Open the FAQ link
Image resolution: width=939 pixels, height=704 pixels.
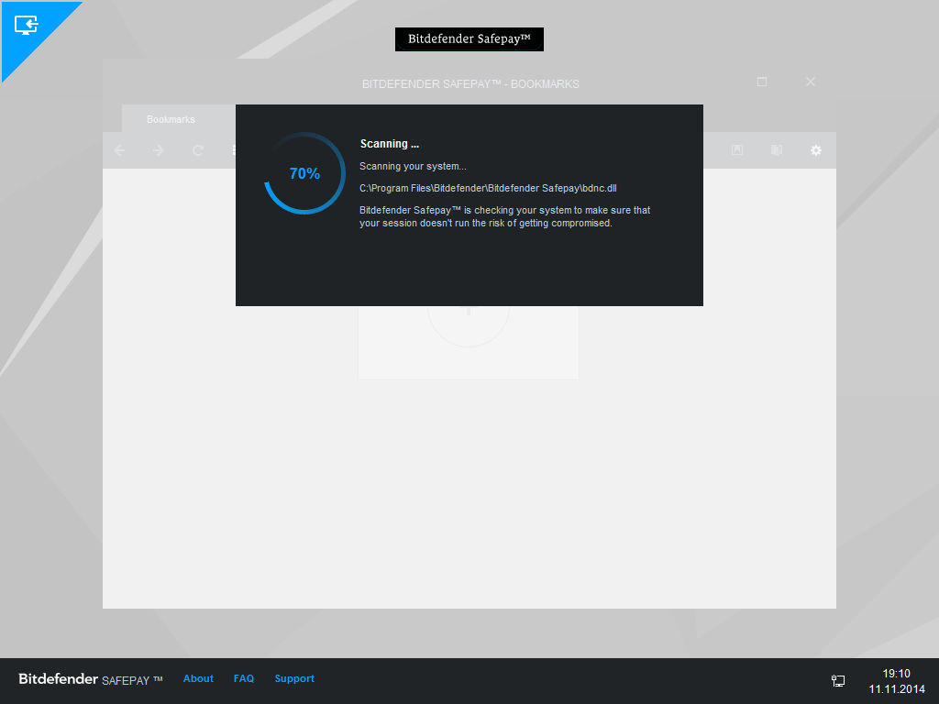pyautogui.click(x=244, y=678)
